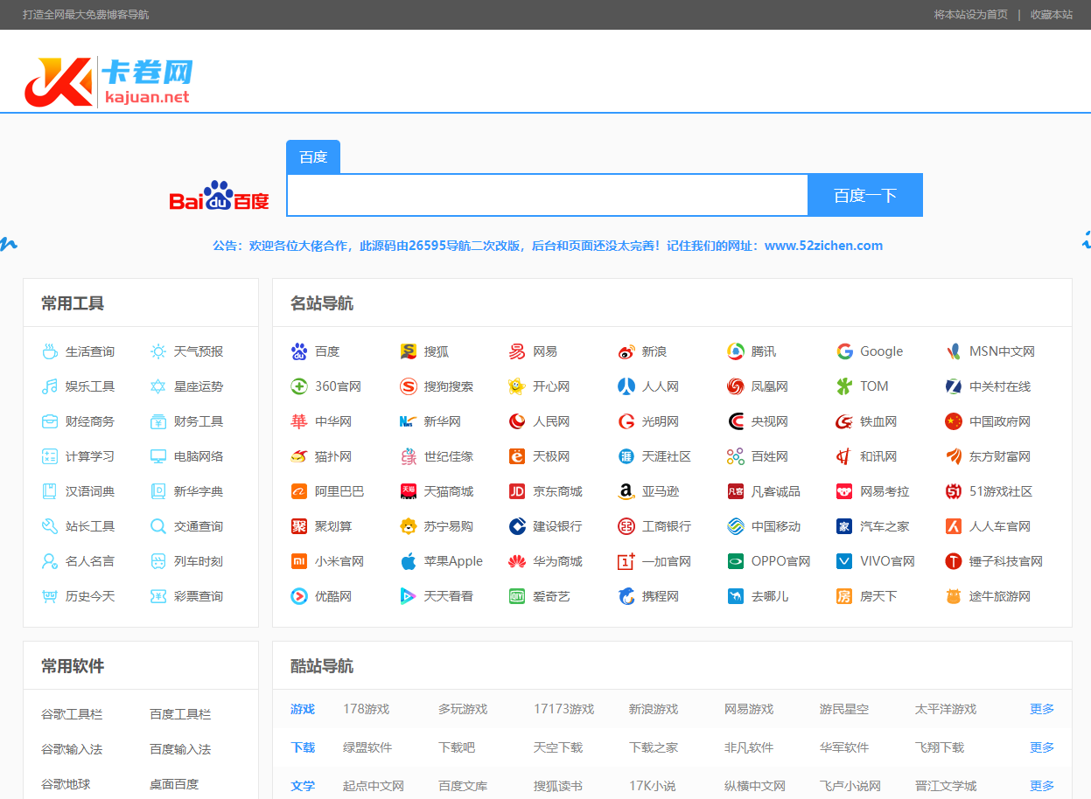Open the 下载 category in 酷站导航
Viewport: 1091px width, 799px height.
point(303,747)
